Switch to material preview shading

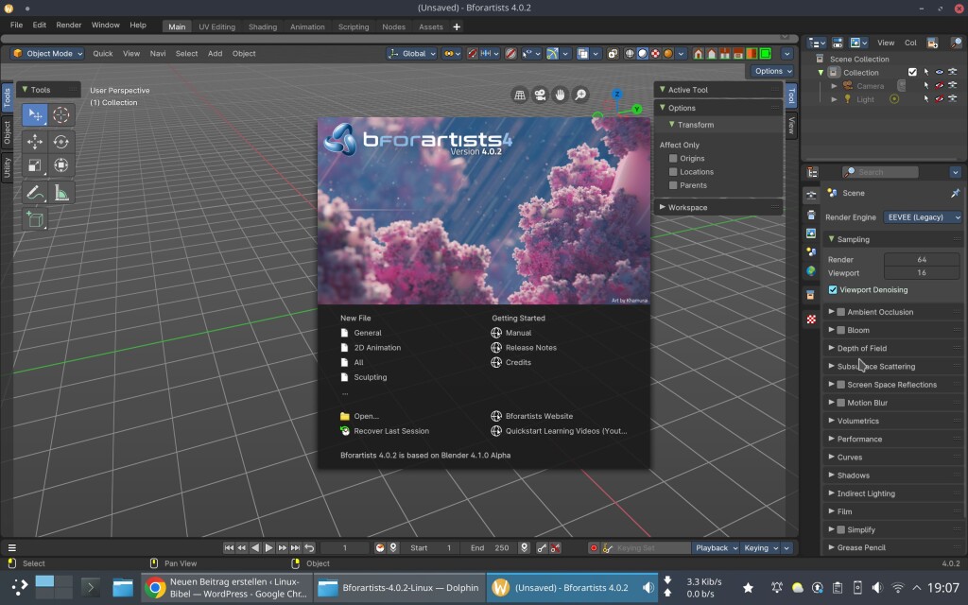tap(655, 54)
